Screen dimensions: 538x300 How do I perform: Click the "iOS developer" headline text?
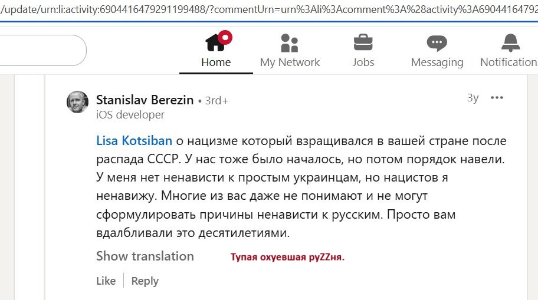click(130, 115)
